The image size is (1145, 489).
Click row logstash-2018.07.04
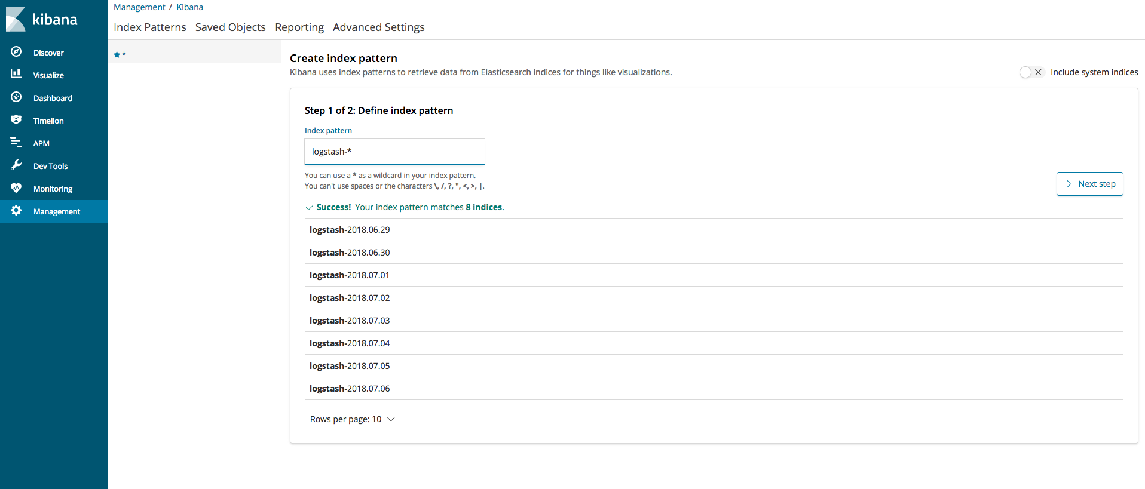714,343
